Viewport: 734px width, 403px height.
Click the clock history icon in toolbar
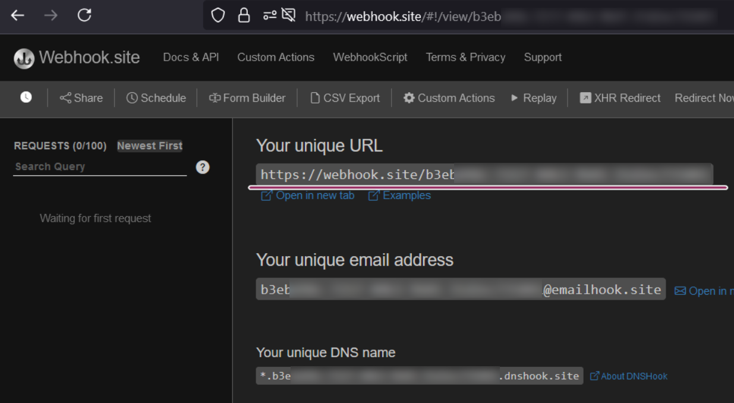point(26,97)
